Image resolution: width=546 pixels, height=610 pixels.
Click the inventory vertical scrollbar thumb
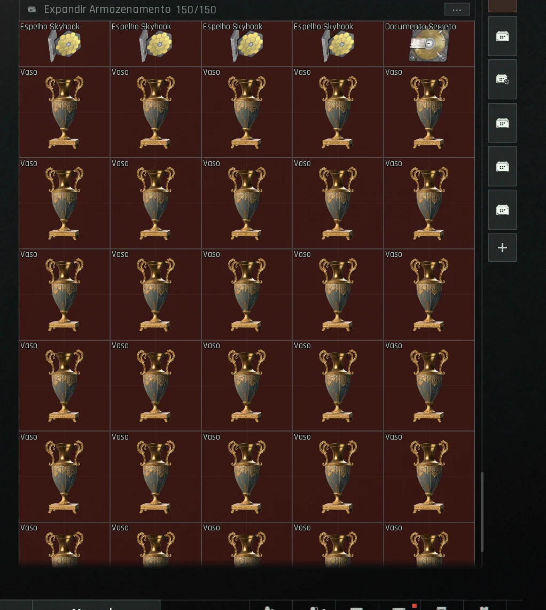coord(482,512)
